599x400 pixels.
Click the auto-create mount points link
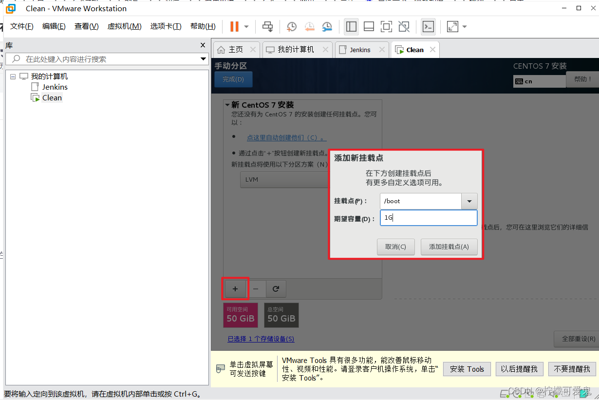click(286, 138)
